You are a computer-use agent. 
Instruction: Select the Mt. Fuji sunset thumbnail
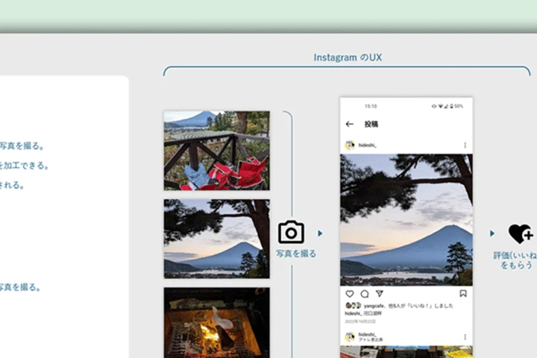point(217,239)
